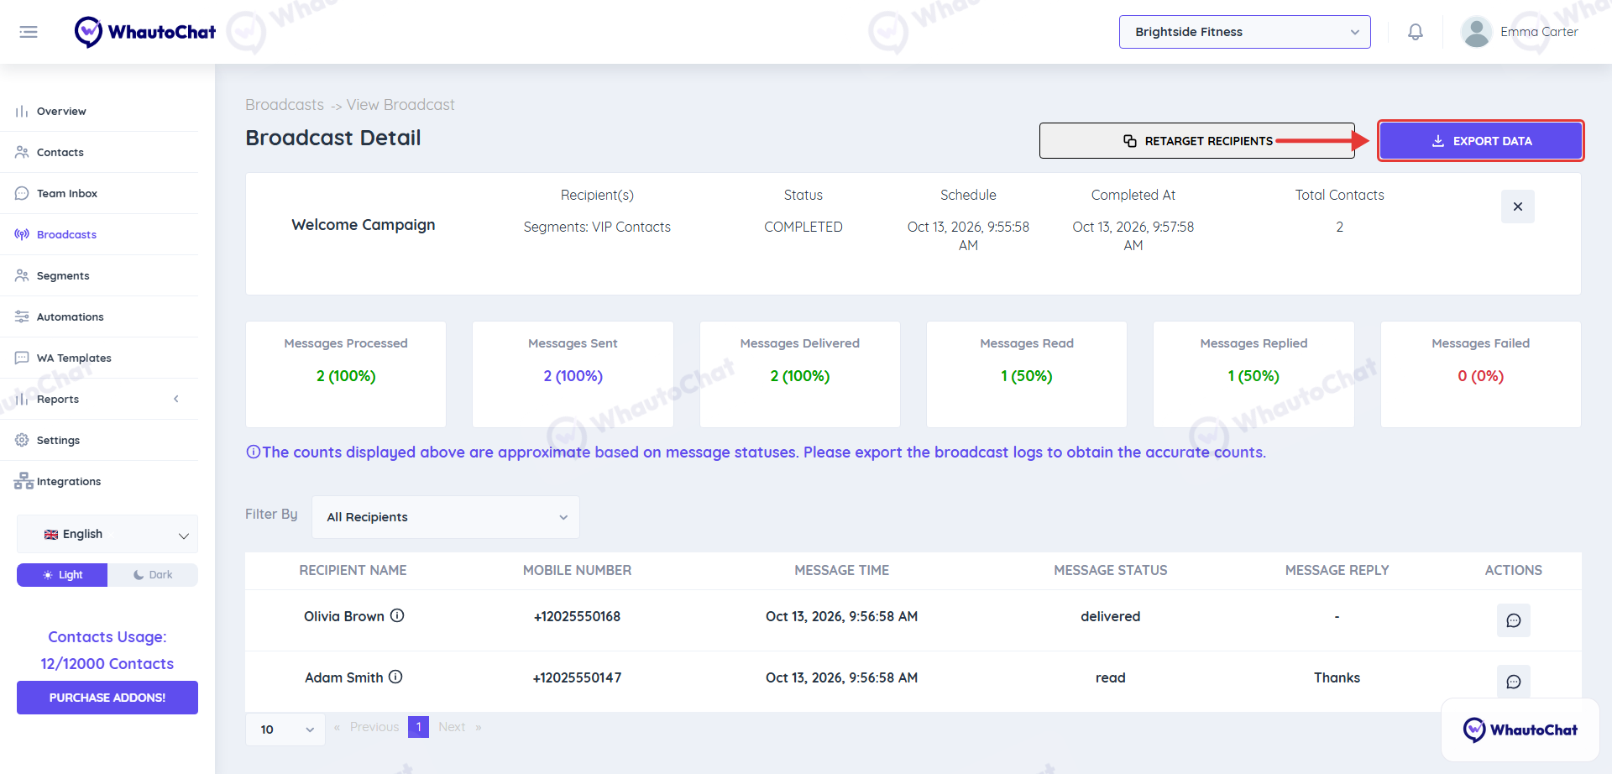The width and height of the screenshot is (1612, 774).
Task: Click the Message Status column header
Action: click(1111, 570)
